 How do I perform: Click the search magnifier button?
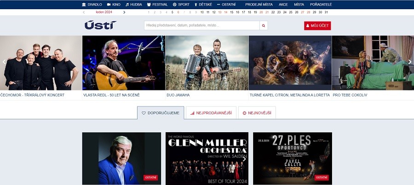[264, 26]
